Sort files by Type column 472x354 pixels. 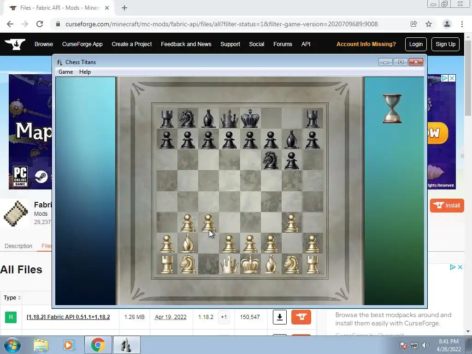click(x=12, y=298)
